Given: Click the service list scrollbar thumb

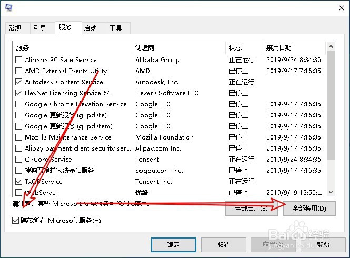Looking at the screenshot, I should click(x=331, y=105).
